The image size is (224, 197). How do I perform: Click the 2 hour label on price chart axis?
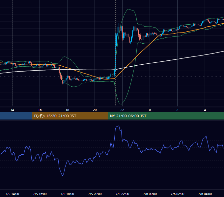178,110
